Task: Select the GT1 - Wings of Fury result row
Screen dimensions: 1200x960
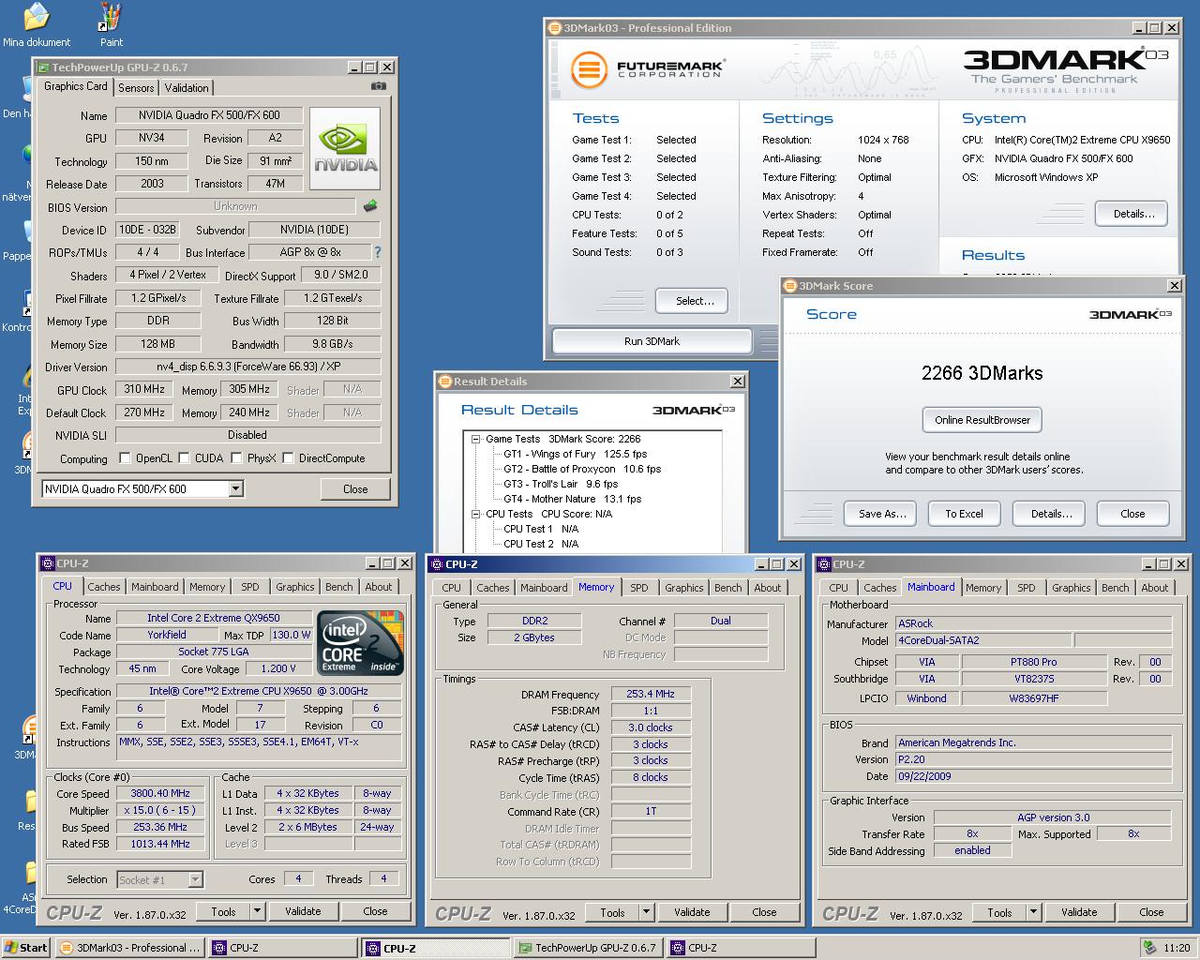Action: (575, 454)
